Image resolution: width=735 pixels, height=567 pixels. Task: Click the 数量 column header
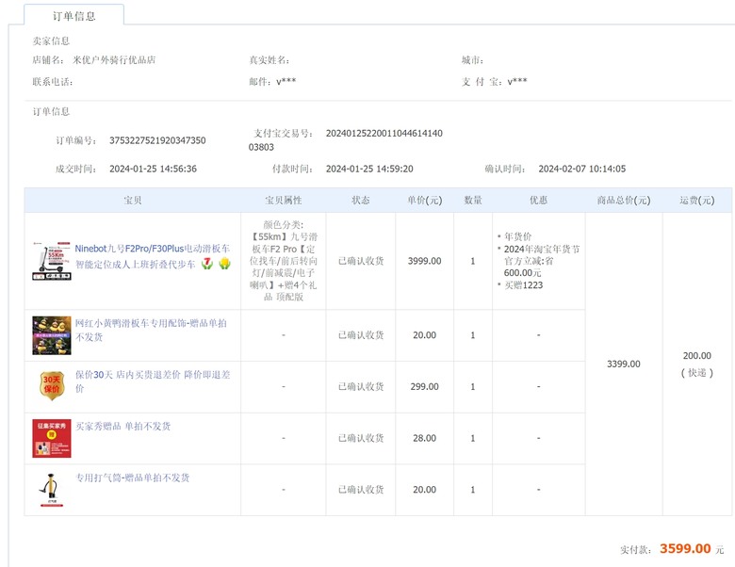click(473, 200)
